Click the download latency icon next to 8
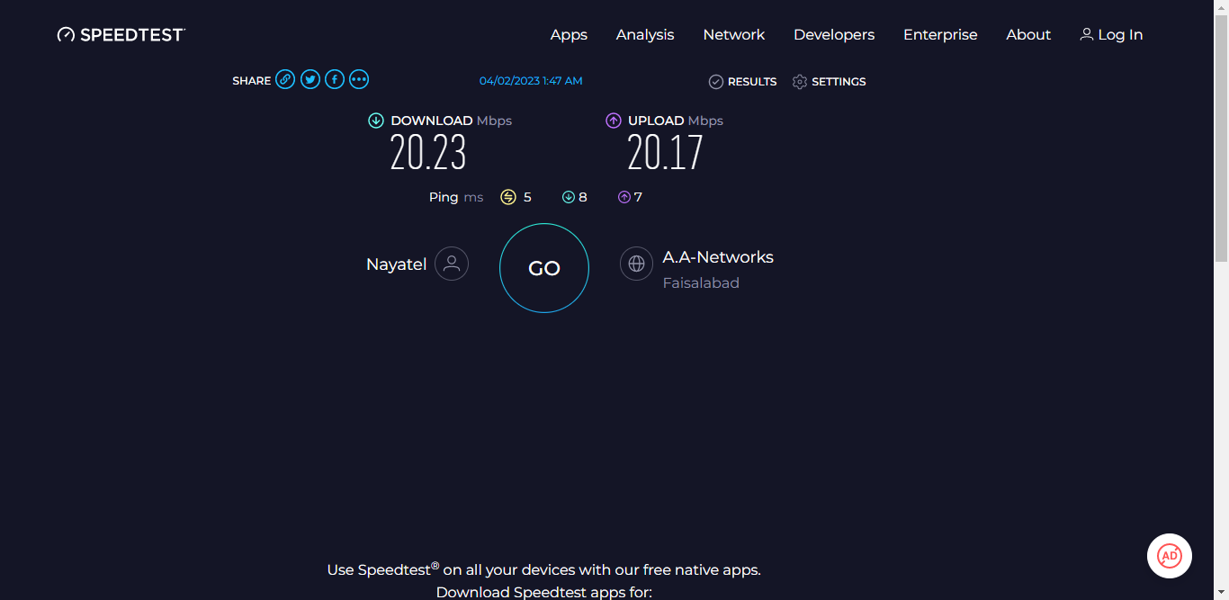 tap(569, 197)
